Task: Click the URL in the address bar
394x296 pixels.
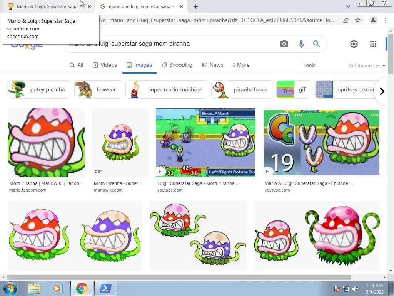Action: tap(217, 20)
